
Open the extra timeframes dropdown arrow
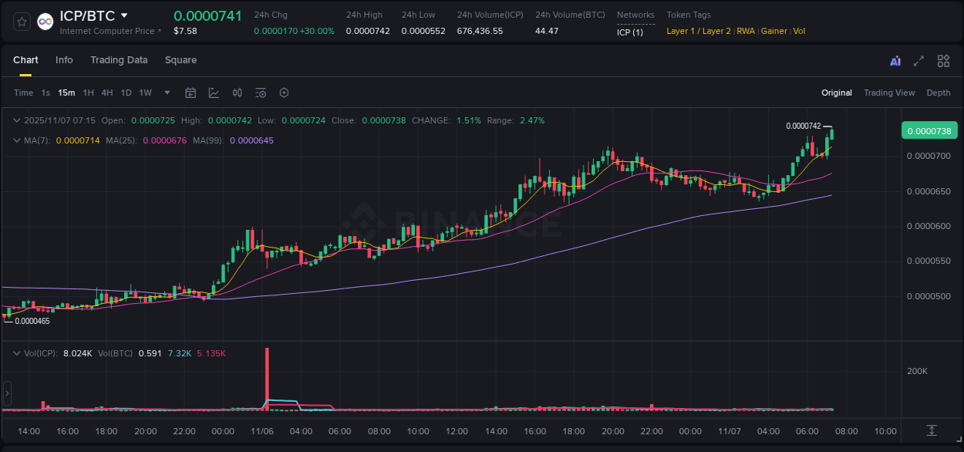[x=166, y=93]
